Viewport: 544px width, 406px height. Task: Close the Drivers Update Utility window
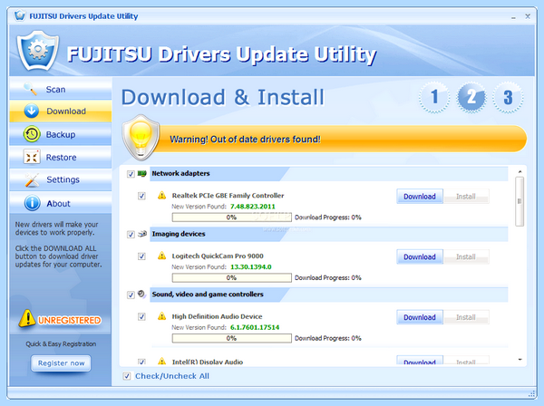[528, 16]
